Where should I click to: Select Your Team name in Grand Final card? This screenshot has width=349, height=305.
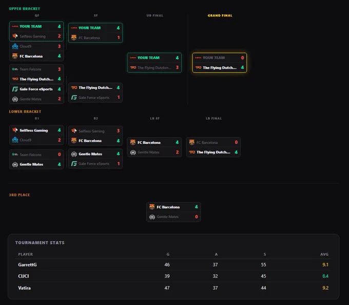214,58
